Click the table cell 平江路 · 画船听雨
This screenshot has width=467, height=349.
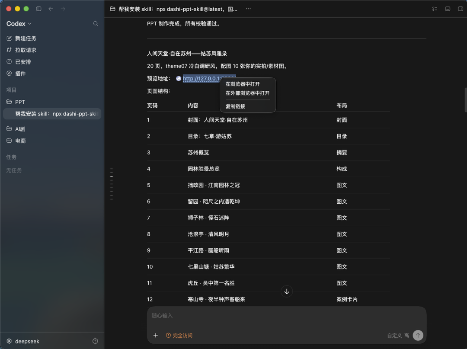(208, 250)
